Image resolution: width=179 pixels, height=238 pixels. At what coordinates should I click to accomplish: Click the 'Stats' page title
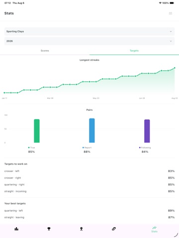pos(9,13)
